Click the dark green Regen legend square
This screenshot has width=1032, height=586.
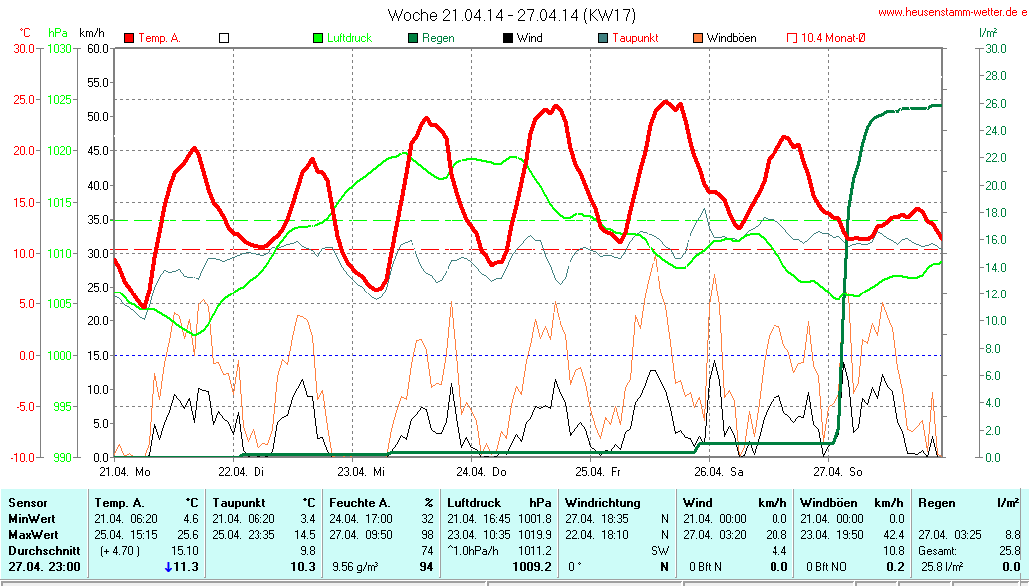412,38
